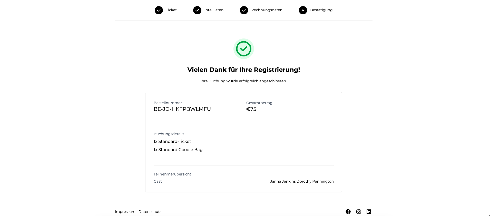Click the order number BE-JD-HKFPBWLMFU

click(182, 109)
